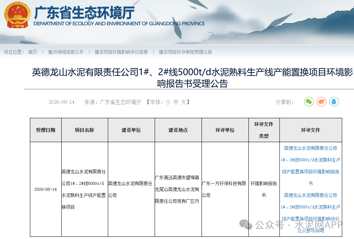Click the 2026-08-14 table date cell

pyautogui.click(x=46, y=189)
